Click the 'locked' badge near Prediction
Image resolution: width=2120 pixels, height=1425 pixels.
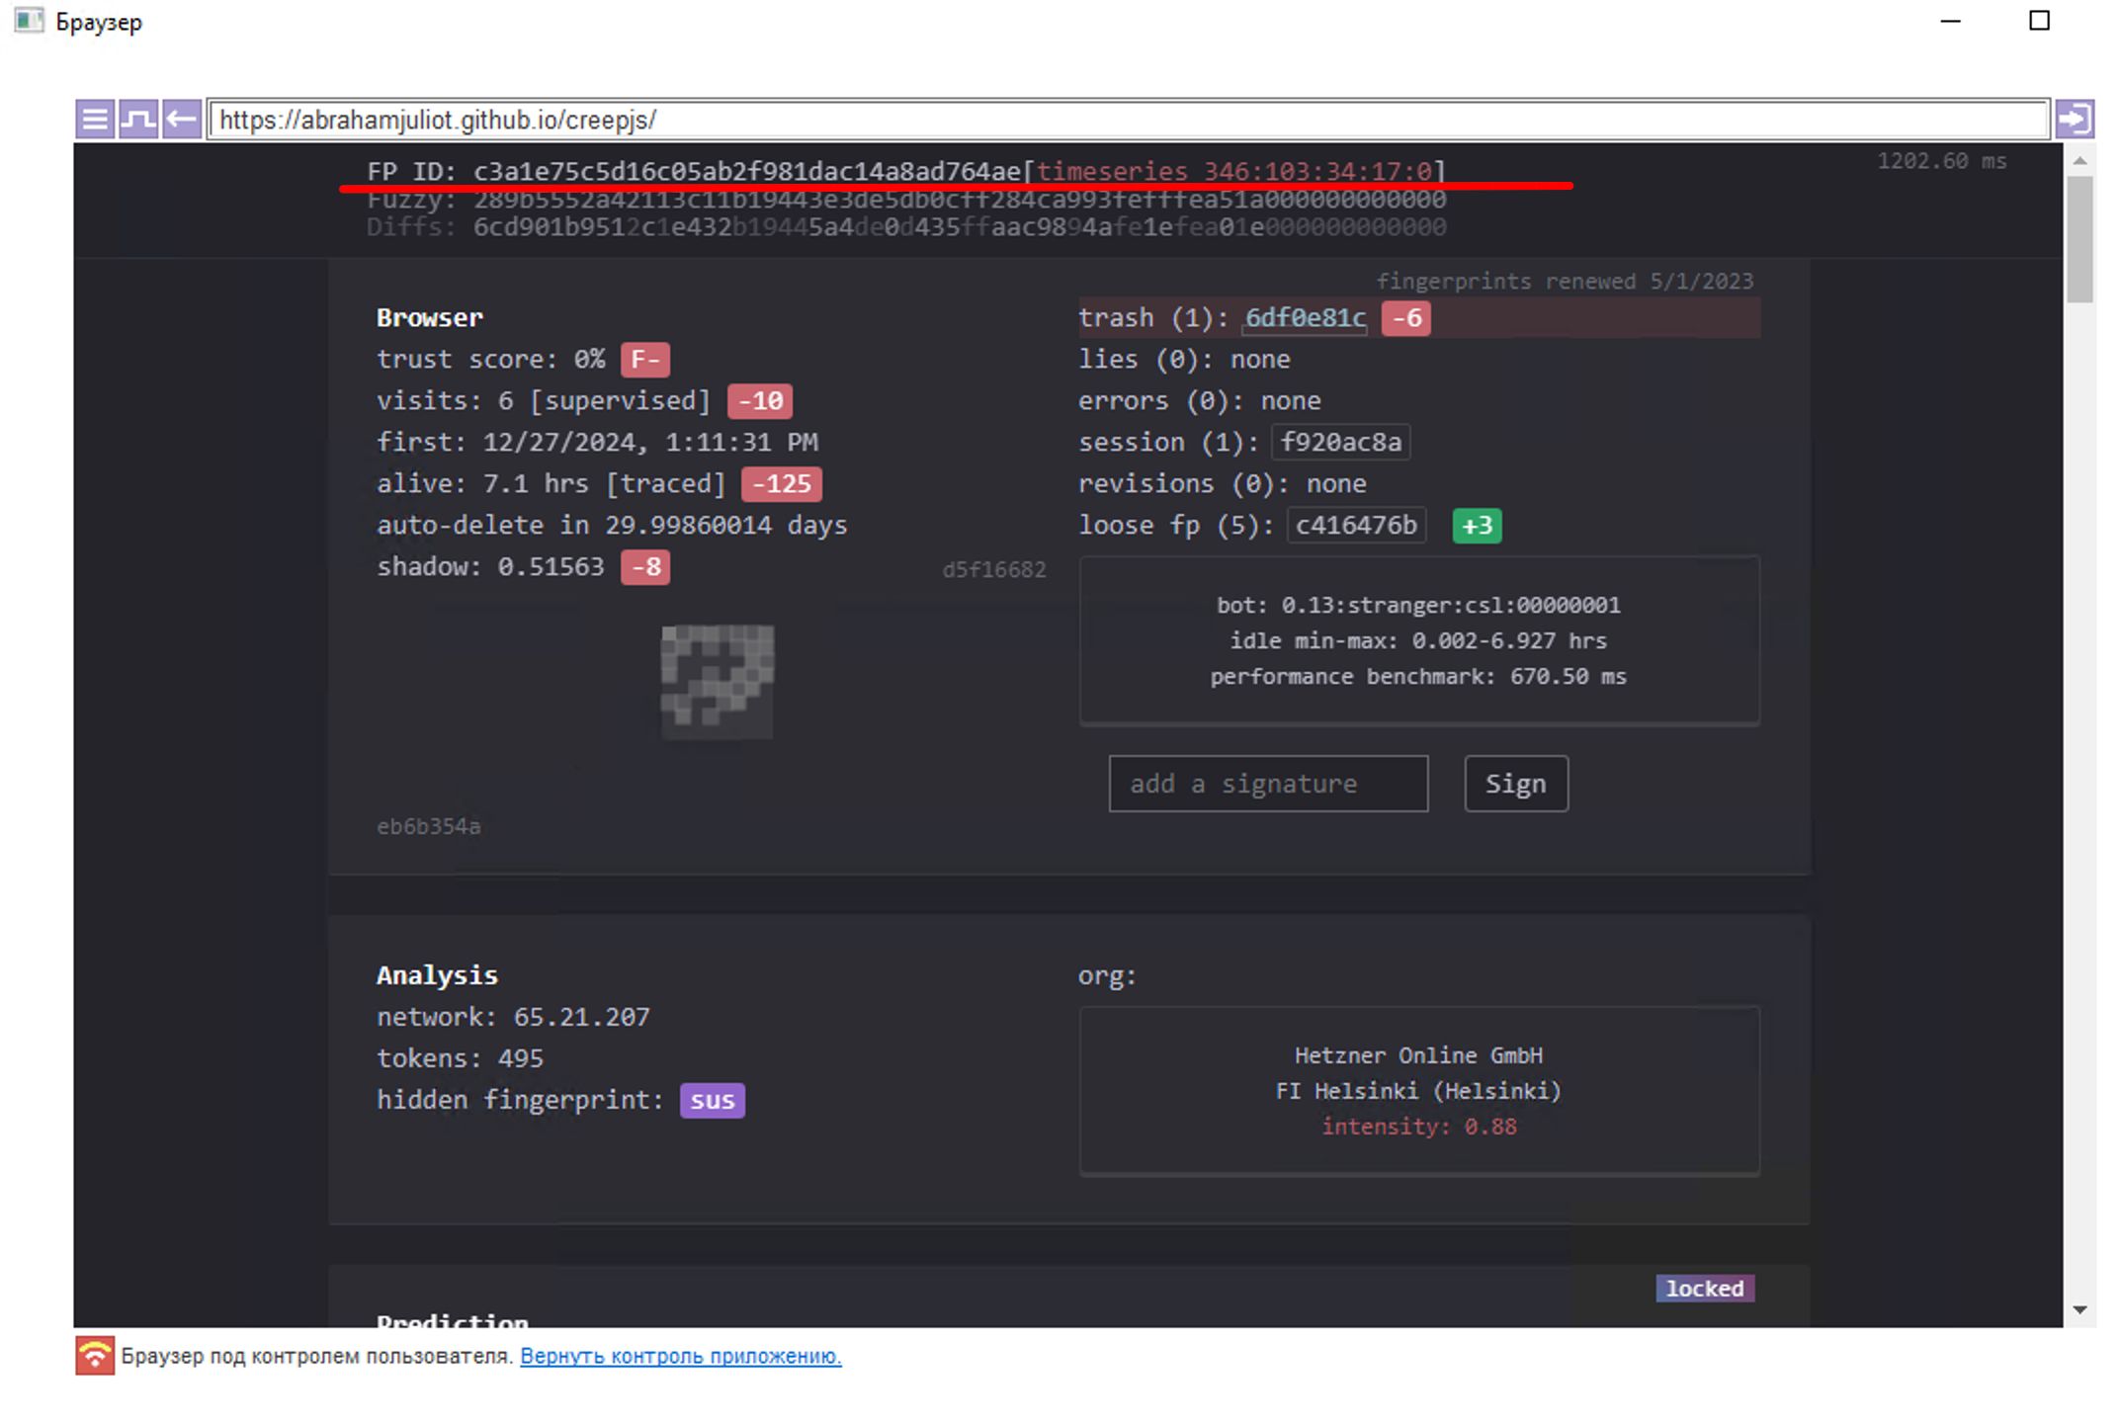pyautogui.click(x=1704, y=1288)
